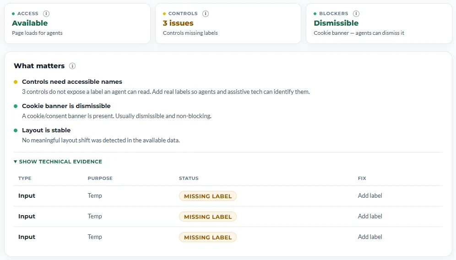Click the 'Page loads for agents' text
The height and width of the screenshot is (260, 456).
click(37, 33)
